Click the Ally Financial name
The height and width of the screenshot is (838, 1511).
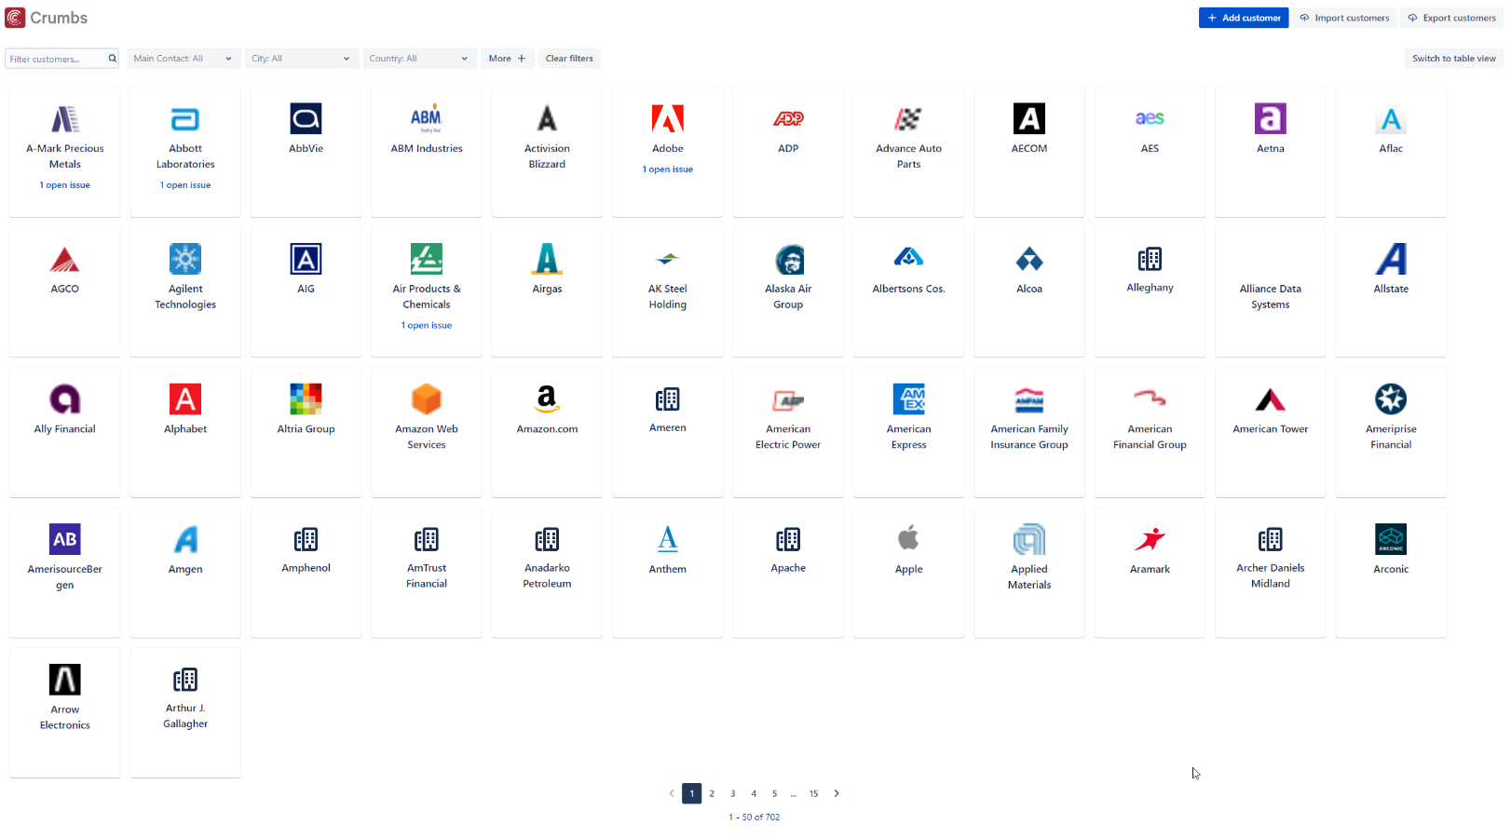65,429
